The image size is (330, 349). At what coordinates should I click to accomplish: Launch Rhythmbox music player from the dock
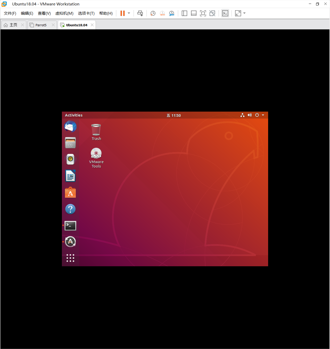pos(70,159)
